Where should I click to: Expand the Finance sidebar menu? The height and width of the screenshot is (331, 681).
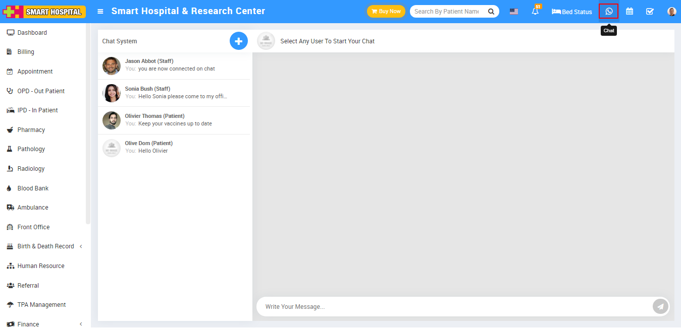pyautogui.click(x=28, y=324)
